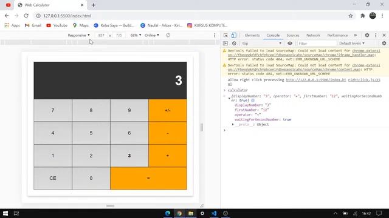
Task: Show more DevTools tabs chevron
Action: point(355,35)
